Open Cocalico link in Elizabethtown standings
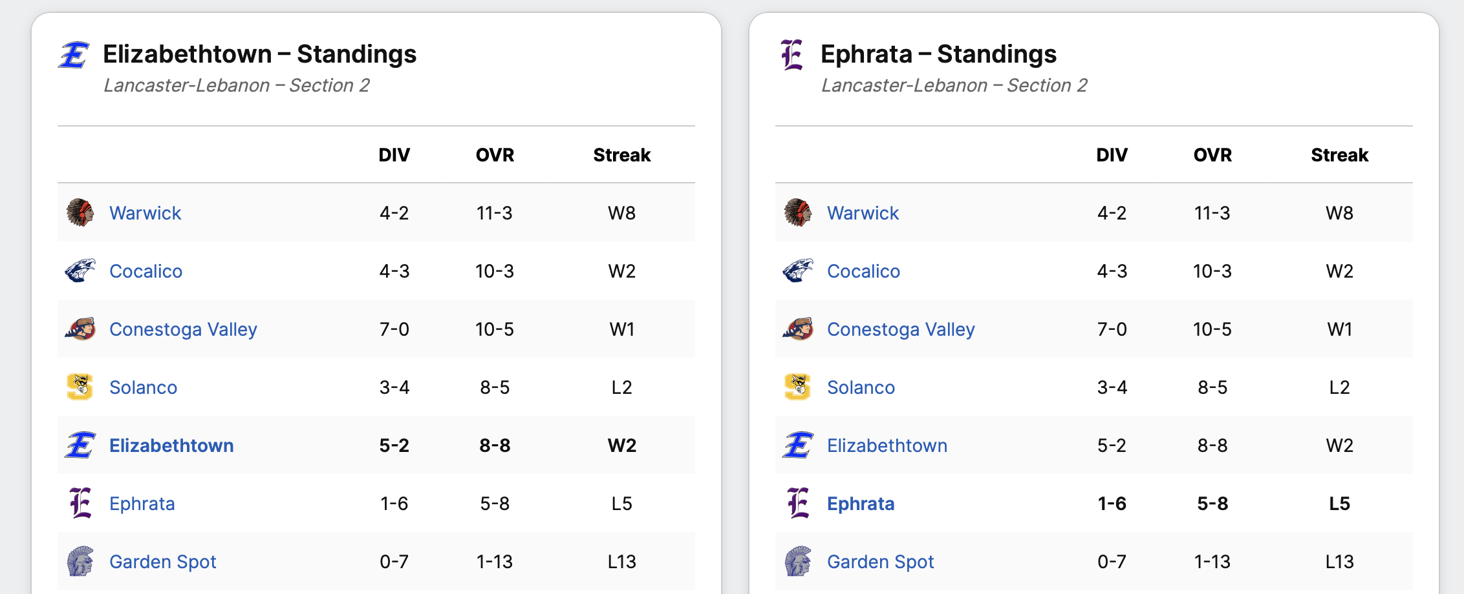1464x594 pixels. tap(145, 271)
